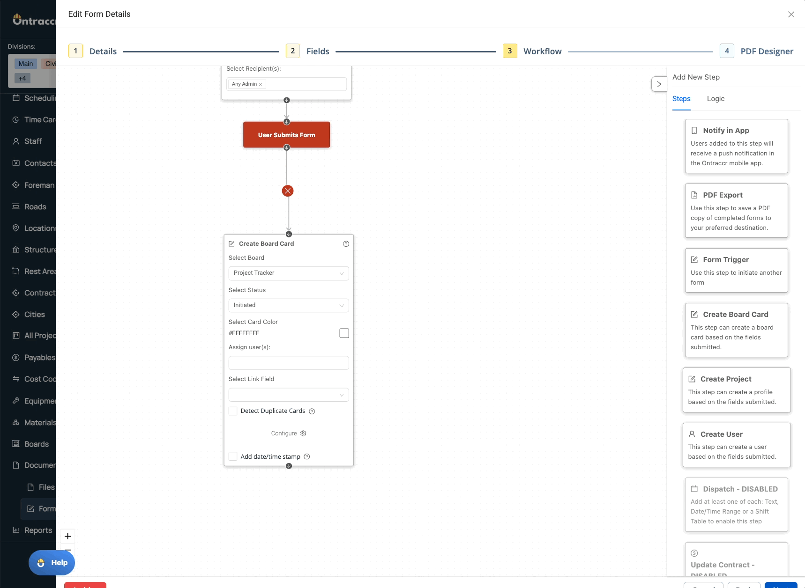Click the Payables dollar sidebar icon
Viewport: 805px width, 588px height.
click(x=16, y=358)
